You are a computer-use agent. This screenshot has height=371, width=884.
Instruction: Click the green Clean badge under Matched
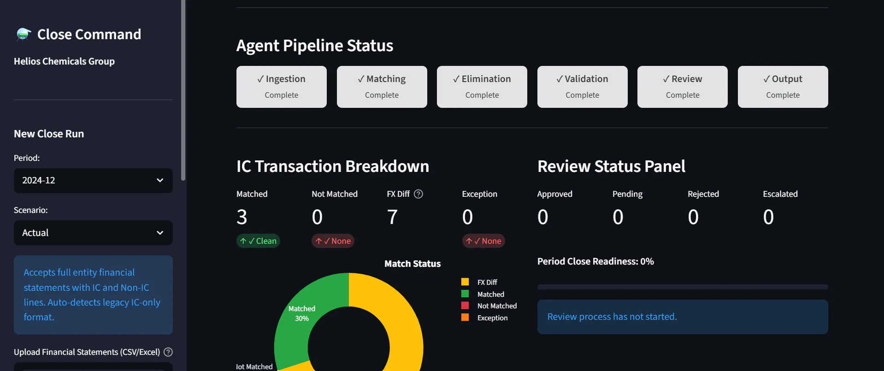258,241
